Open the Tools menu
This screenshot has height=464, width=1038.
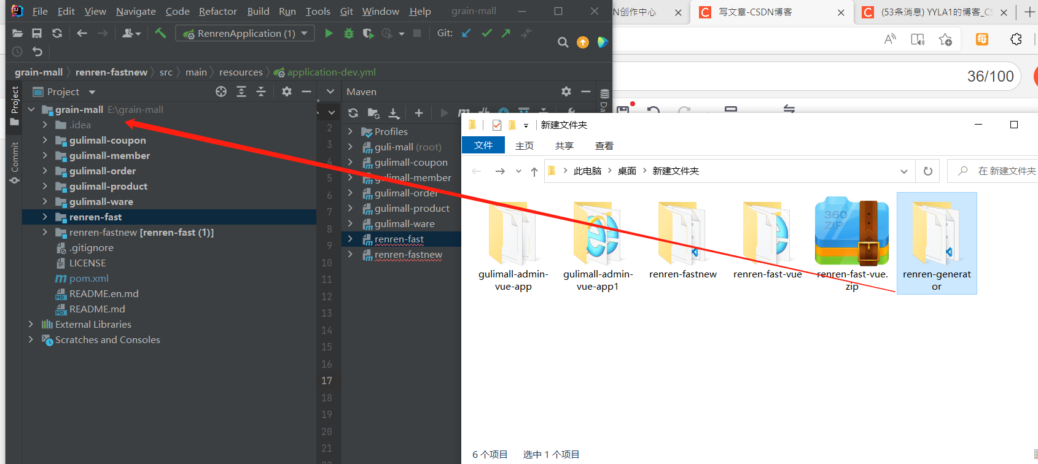(318, 12)
